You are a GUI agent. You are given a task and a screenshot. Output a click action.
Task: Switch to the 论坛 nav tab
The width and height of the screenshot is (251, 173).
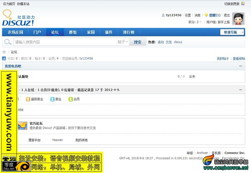pyautogui.click(x=55, y=32)
